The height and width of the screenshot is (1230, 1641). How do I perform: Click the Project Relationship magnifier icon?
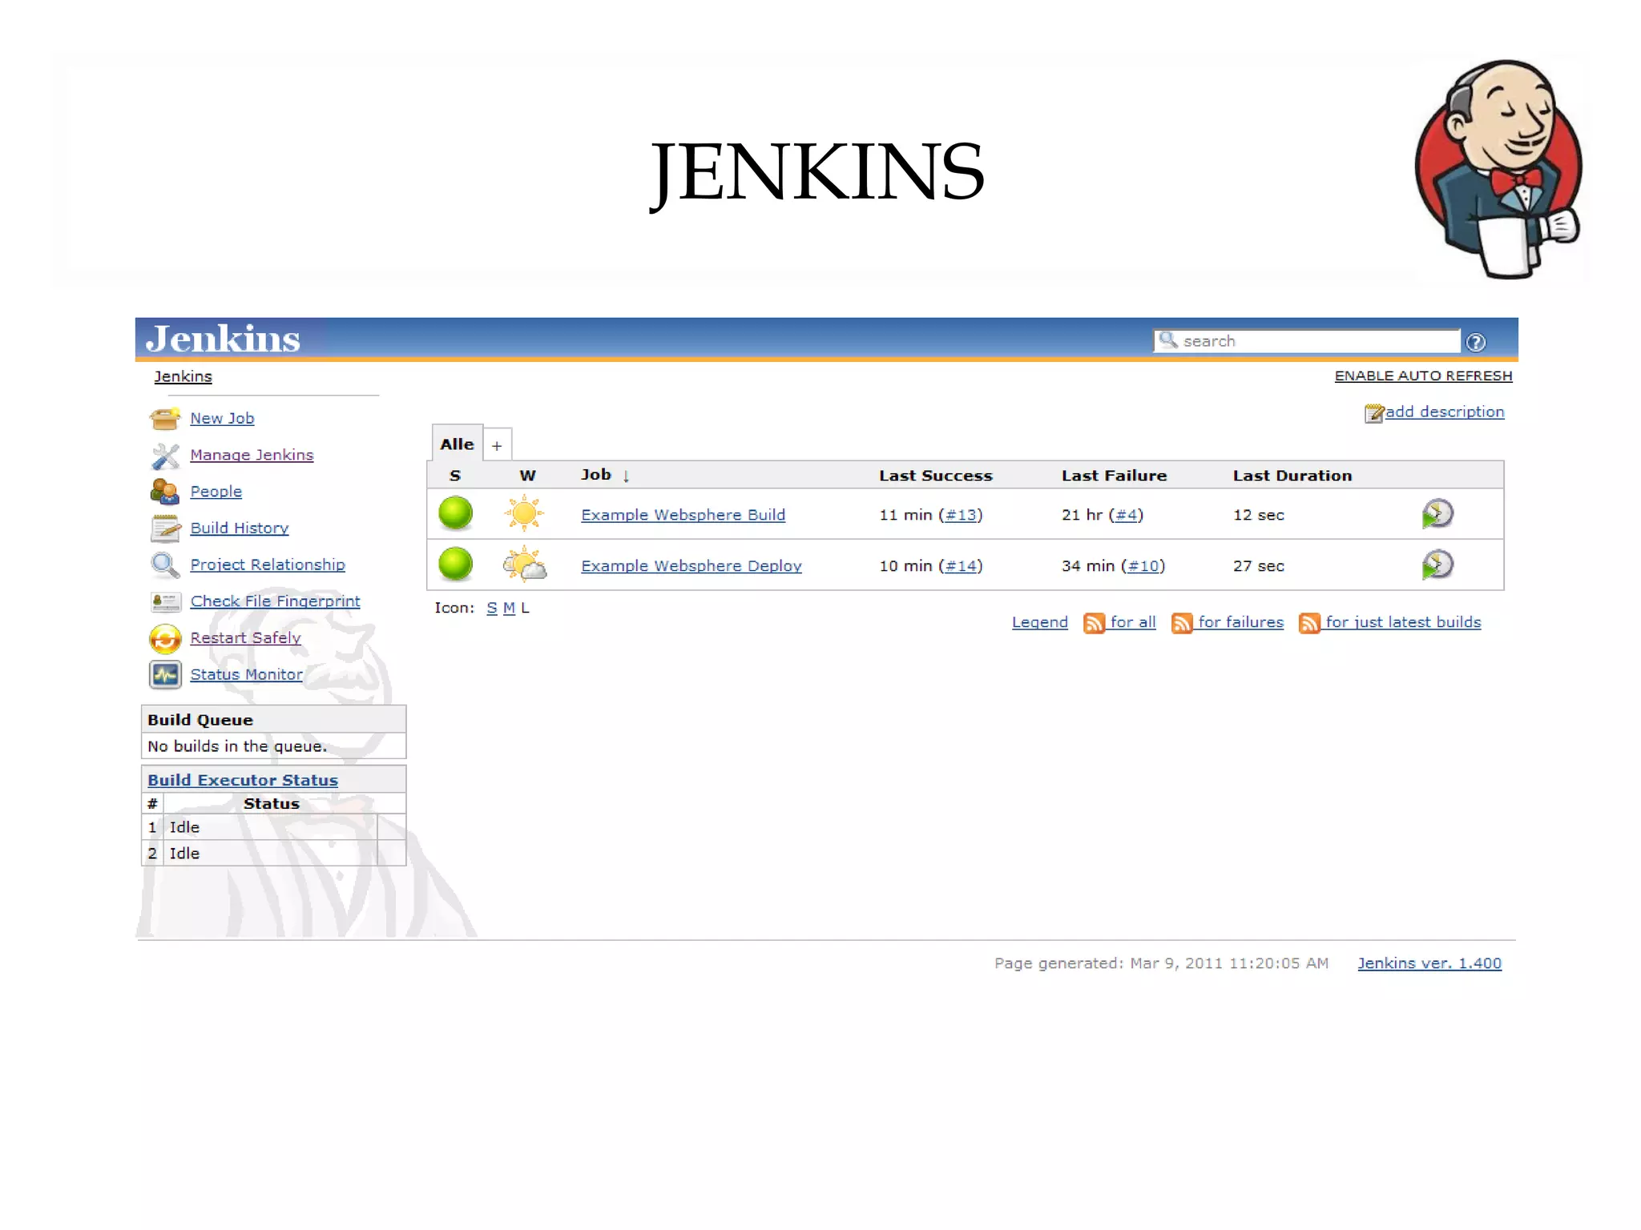(165, 565)
